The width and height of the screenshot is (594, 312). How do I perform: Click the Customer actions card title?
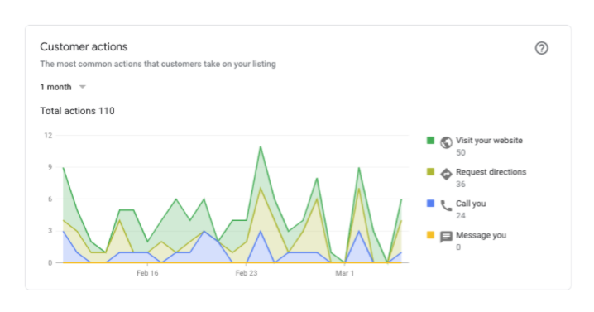pyautogui.click(x=84, y=46)
